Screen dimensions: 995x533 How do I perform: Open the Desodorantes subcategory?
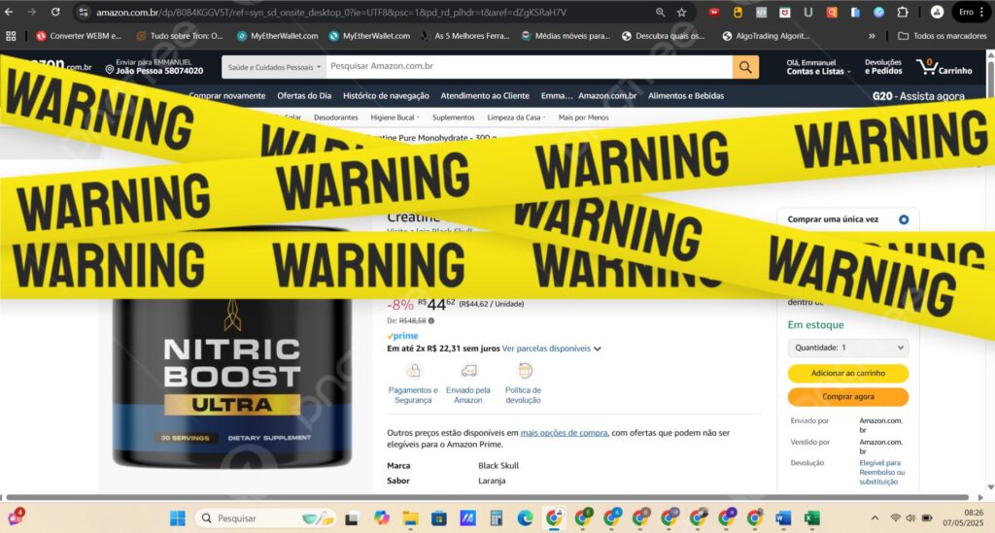pos(335,117)
